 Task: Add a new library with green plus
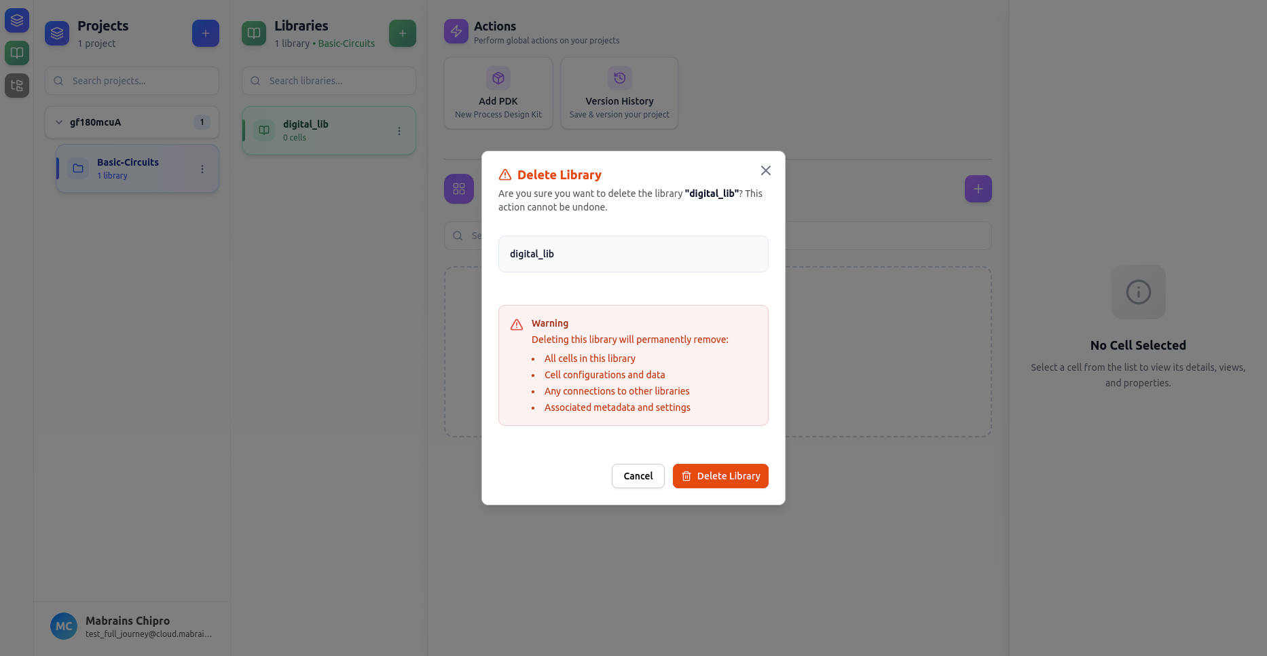(x=402, y=33)
